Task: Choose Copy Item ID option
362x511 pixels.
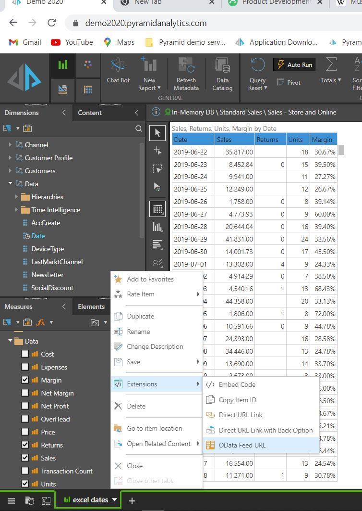Action: pos(261,400)
